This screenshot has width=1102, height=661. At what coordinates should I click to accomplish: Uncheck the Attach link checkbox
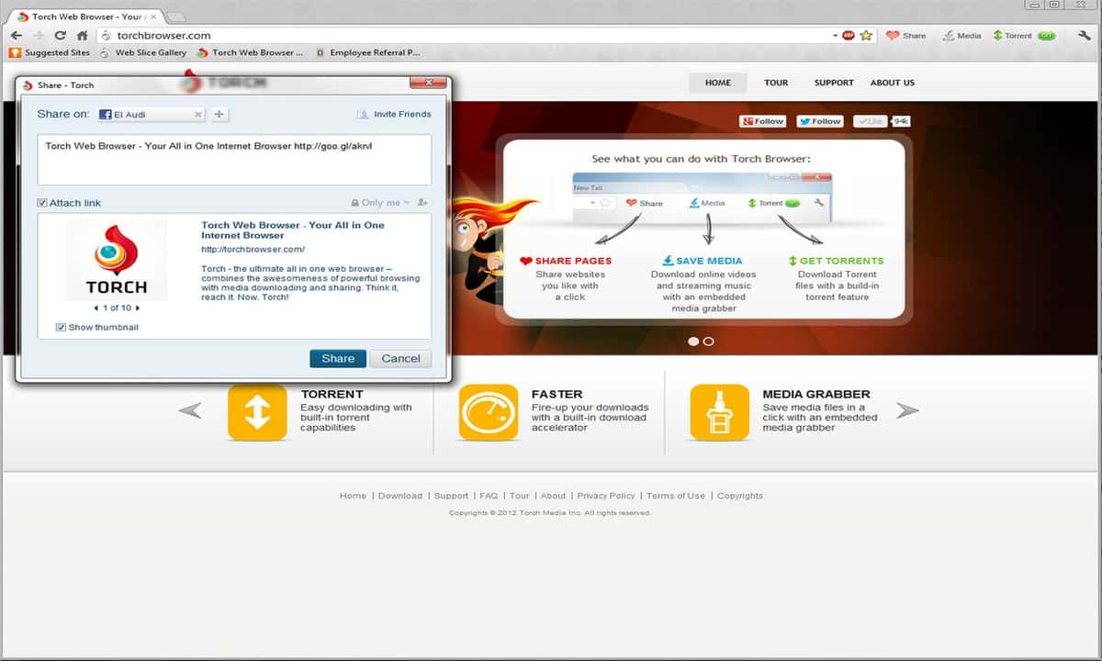click(x=42, y=203)
